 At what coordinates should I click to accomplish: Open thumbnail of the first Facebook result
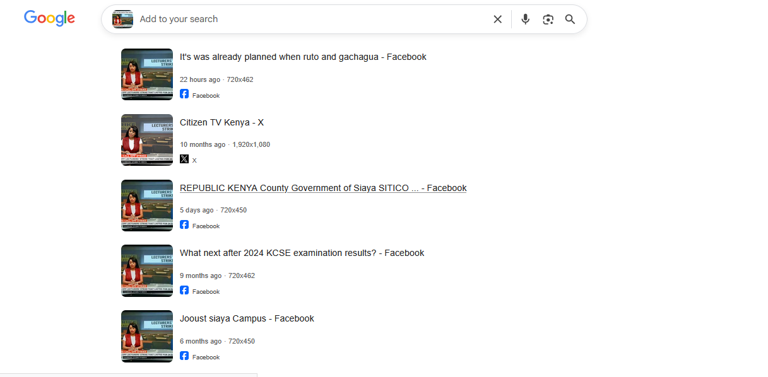147,74
